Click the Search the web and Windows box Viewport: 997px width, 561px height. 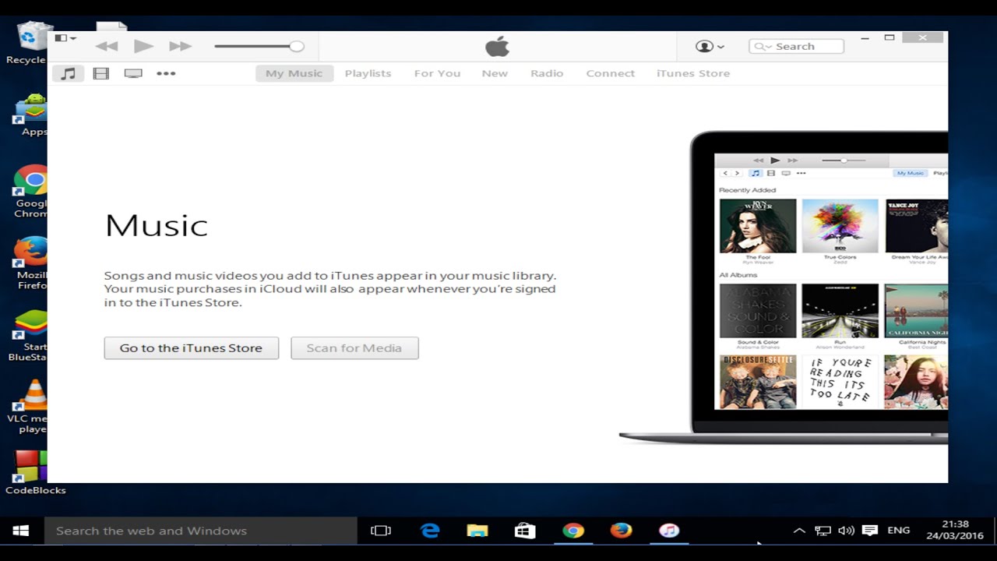201,531
